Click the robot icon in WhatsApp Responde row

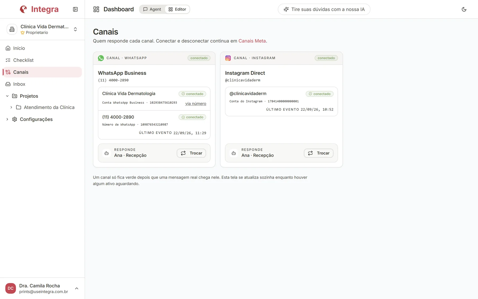pos(106,153)
